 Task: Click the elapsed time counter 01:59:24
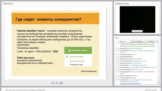(148, 90)
